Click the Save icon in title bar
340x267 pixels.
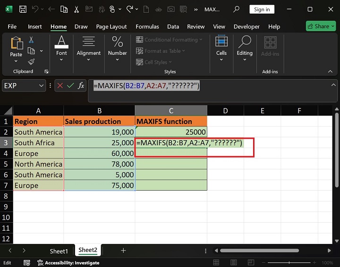pyautogui.click(x=22, y=9)
